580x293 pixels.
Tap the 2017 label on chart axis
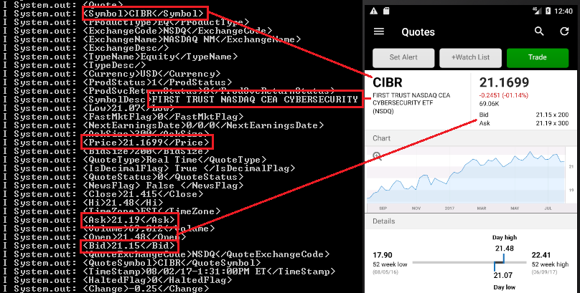(x=449, y=208)
